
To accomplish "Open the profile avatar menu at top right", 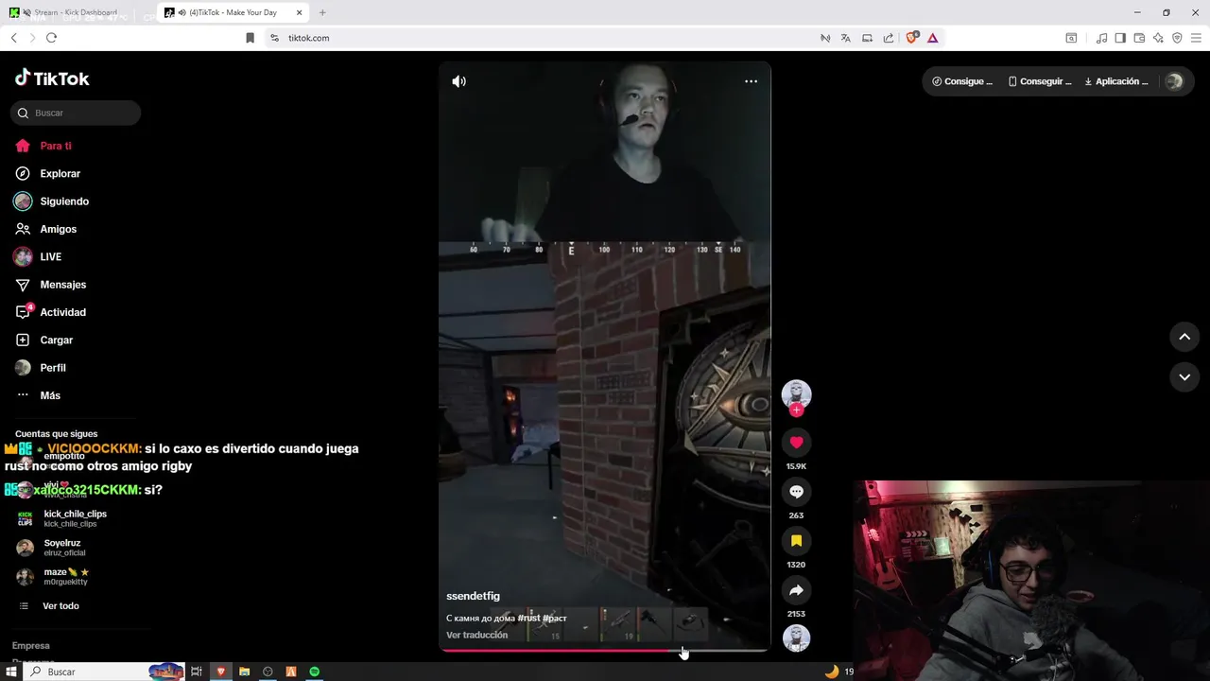I will click(x=1174, y=81).
